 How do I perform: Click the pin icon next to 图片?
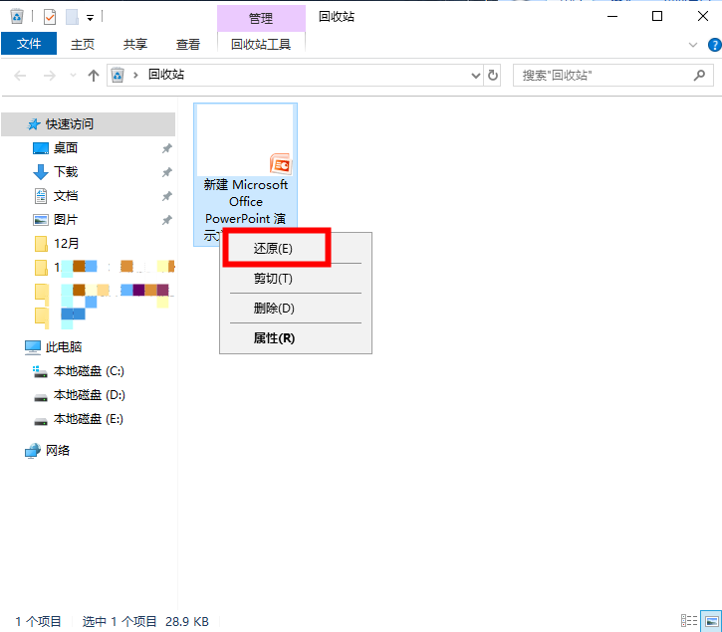(166, 221)
